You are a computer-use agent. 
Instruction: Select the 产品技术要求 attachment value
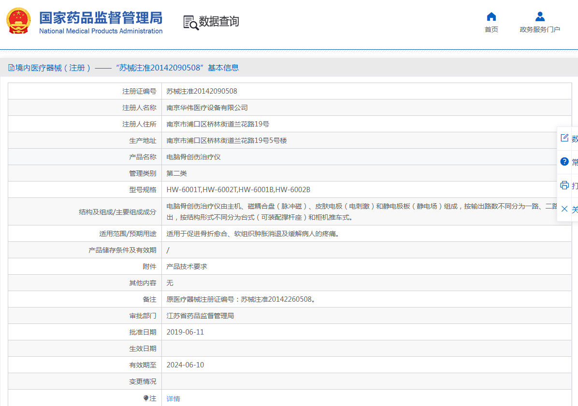tap(187, 266)
